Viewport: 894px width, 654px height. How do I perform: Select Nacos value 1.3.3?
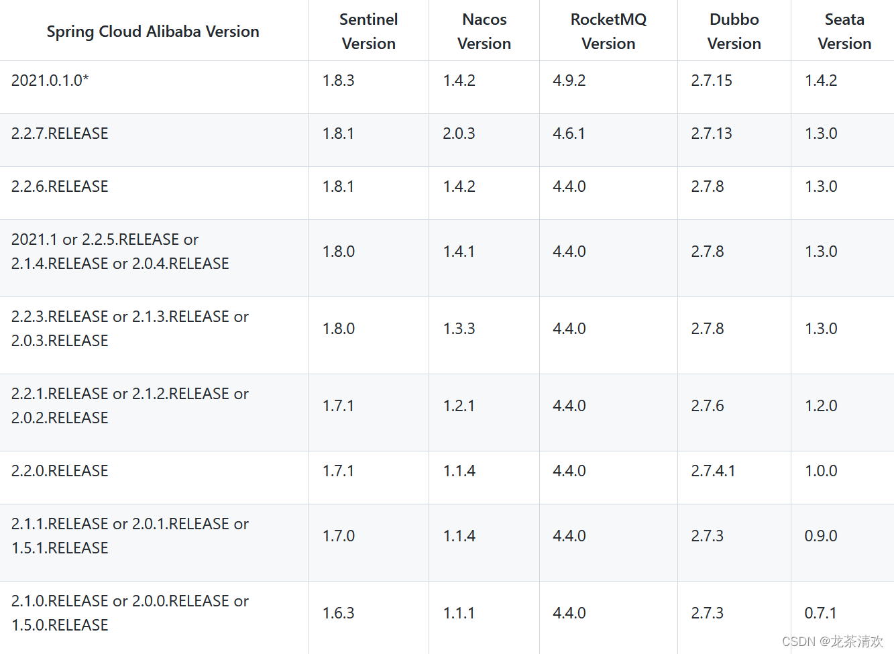[459, 329]
